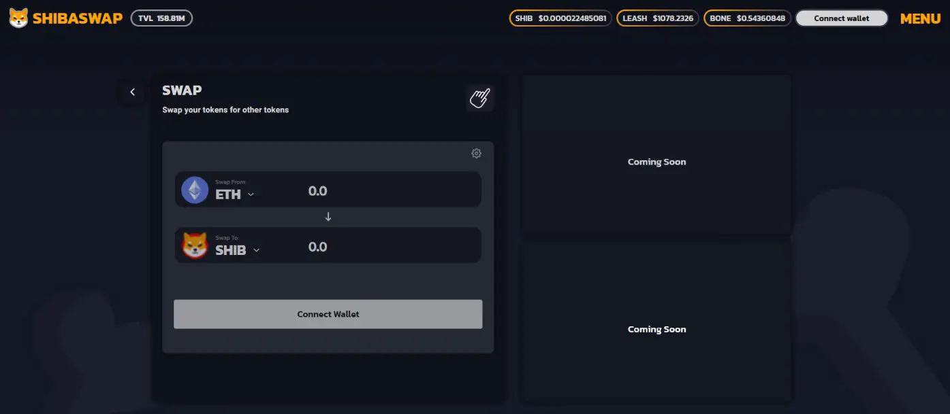Click the SHIB token dog logo
The height and width of the screenshot is (414, 950).
click(195, 245)
